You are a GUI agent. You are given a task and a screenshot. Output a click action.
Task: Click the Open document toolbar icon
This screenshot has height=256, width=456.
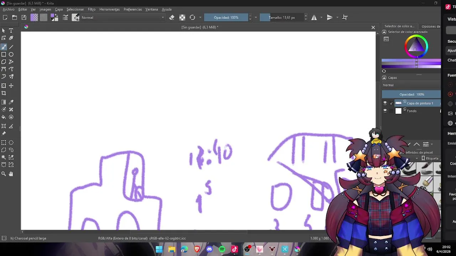pos(15,17)
